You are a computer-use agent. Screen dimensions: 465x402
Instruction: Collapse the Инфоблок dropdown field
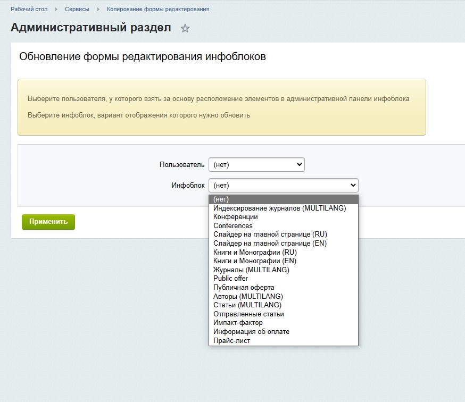pos(284,185)
